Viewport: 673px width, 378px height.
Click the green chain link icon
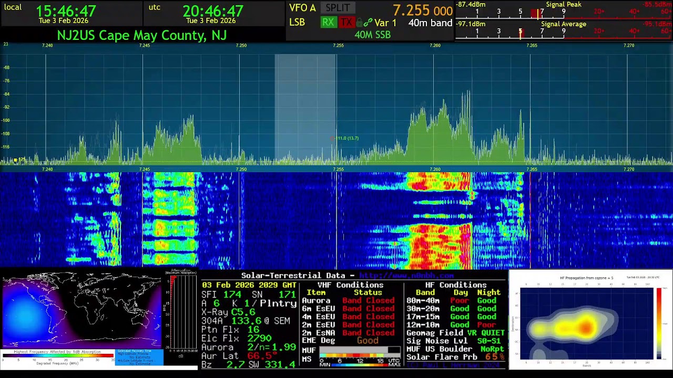[x=368, y=23]
